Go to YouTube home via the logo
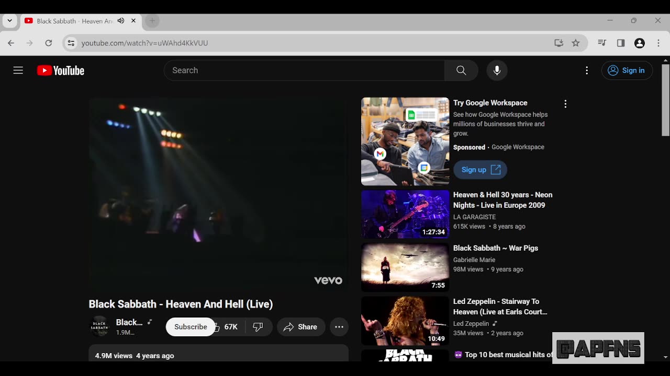This screenshot has width=670, height=376. coord(61,70)
